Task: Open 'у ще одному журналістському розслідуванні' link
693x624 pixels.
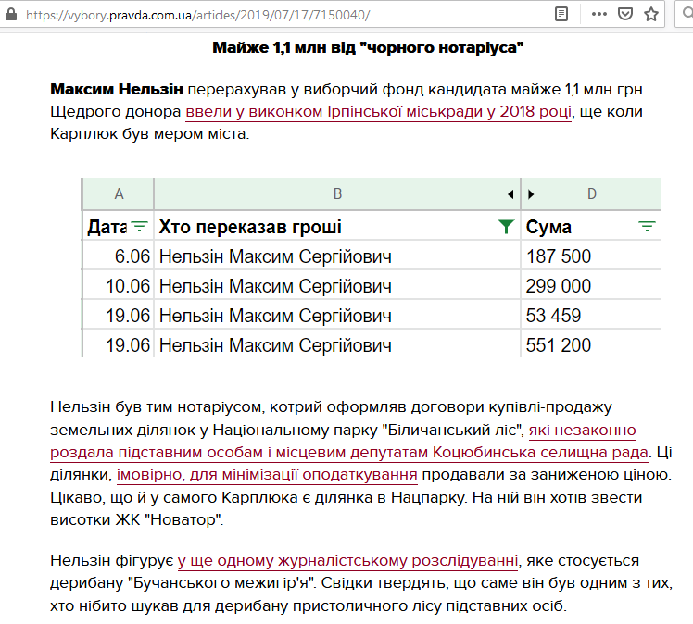Action: click(347, 561)
